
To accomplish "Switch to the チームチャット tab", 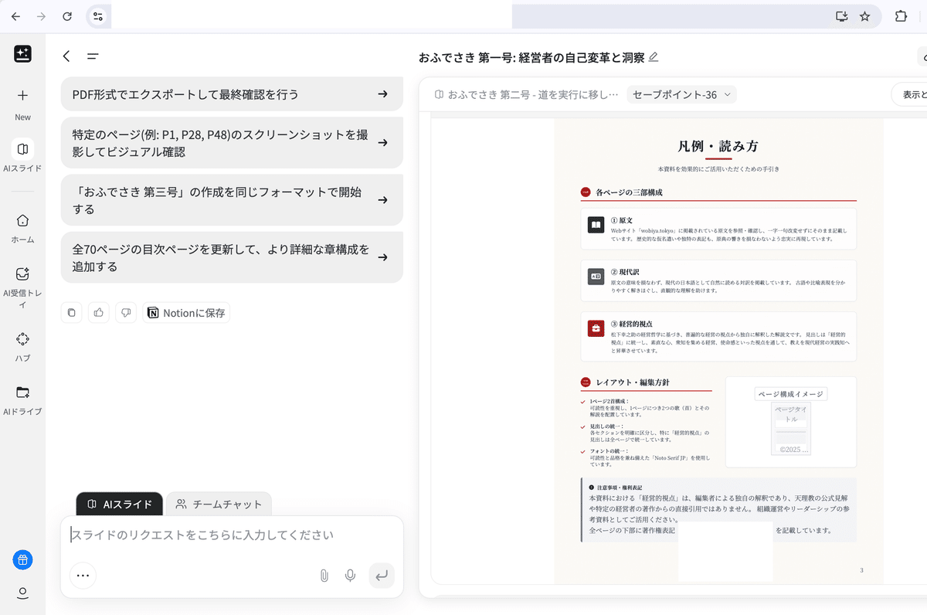I will (219, 505).
